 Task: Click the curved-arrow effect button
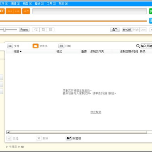pos(115,30)
